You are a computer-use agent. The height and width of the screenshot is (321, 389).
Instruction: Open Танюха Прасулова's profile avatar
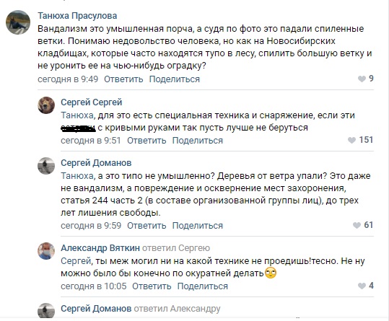18,22
